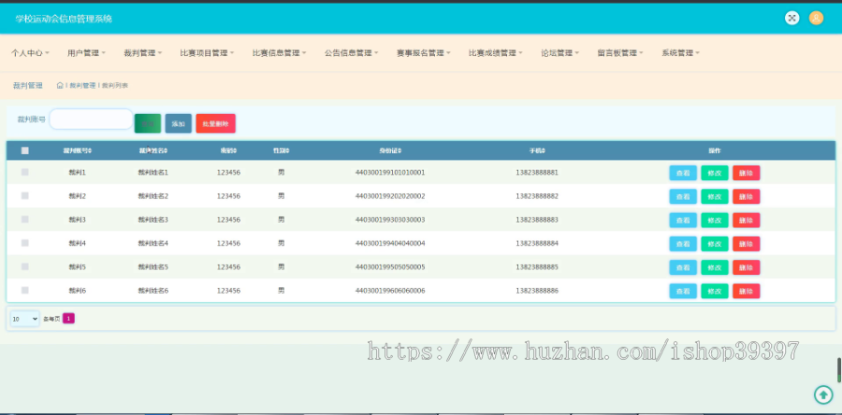Click 删除 for row 裁判2
This screenshot has width=842, height=415.
747,196
